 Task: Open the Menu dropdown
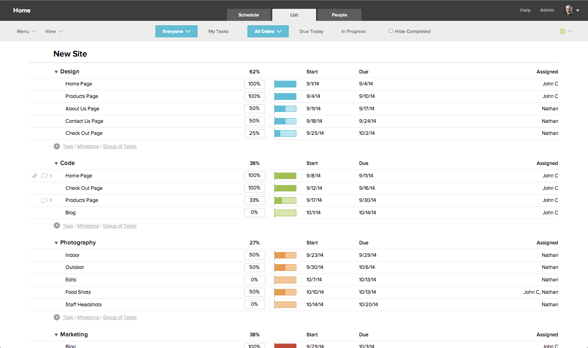click(27, 31)
